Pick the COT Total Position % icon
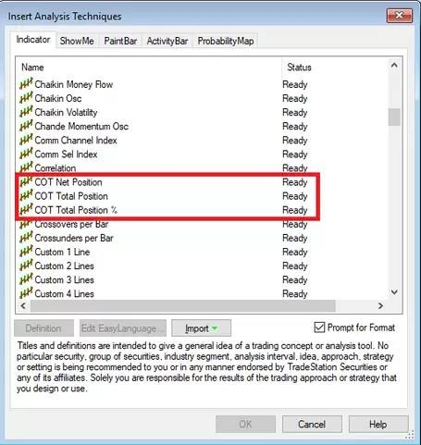The height and width of the screenshot is (445, 421). point(26,210)
